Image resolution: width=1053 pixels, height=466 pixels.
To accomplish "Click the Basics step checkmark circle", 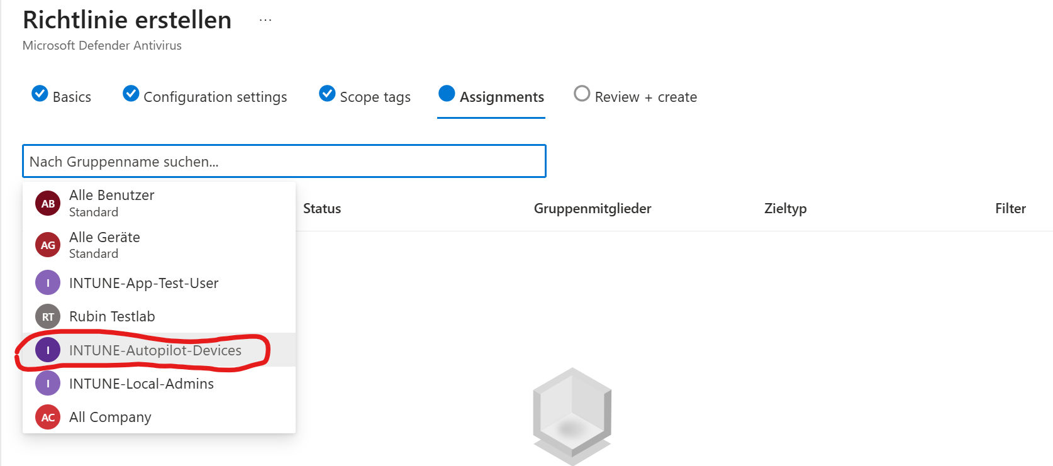I will pyautogui.click(x=40, y=94).
